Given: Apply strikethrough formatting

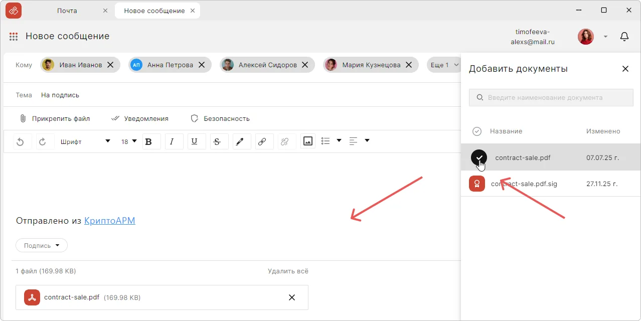Looking at the screenshot, I should (217, 142).
